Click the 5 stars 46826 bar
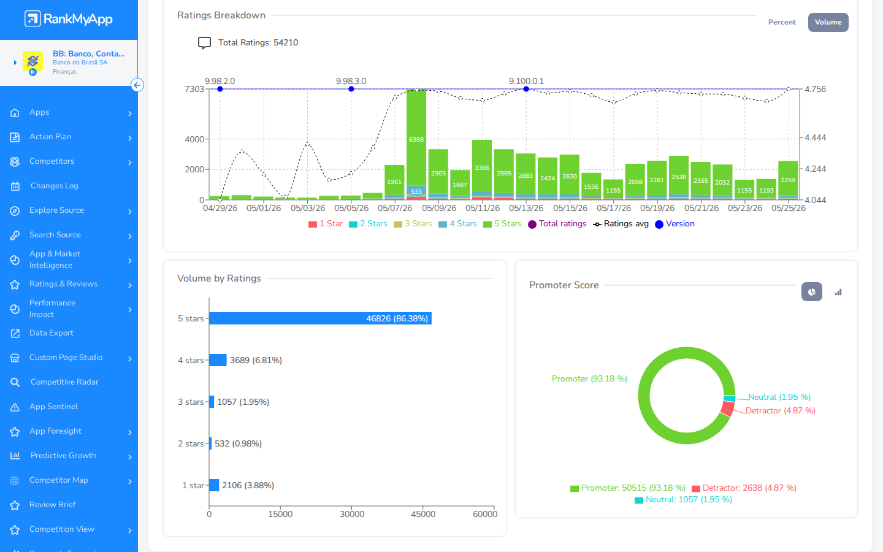The image size is (883, 552). coord(321,318)
